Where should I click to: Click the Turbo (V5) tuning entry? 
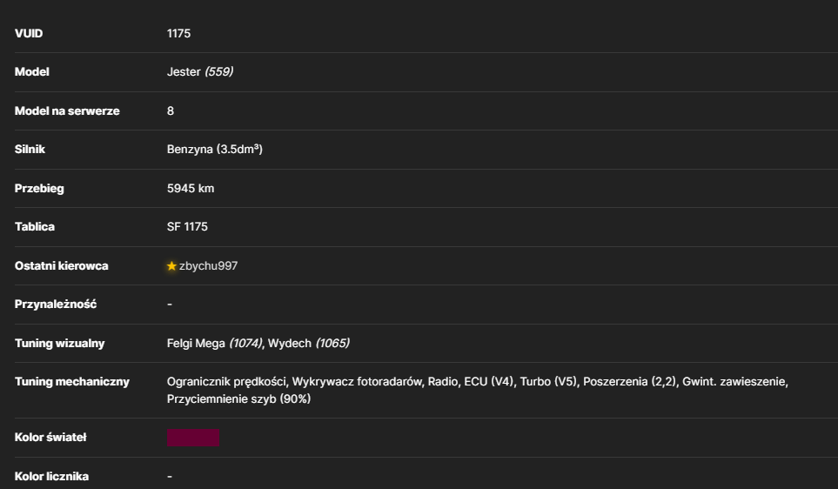(548, 382)
